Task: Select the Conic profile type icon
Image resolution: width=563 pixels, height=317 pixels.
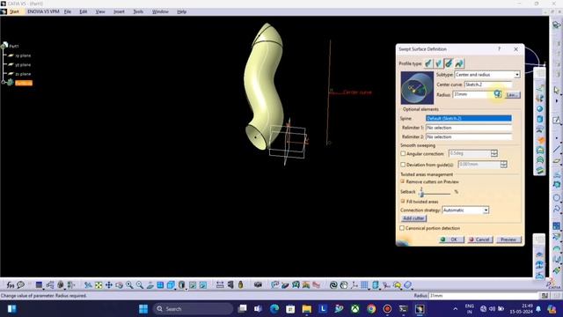Action: click(459, 63)
